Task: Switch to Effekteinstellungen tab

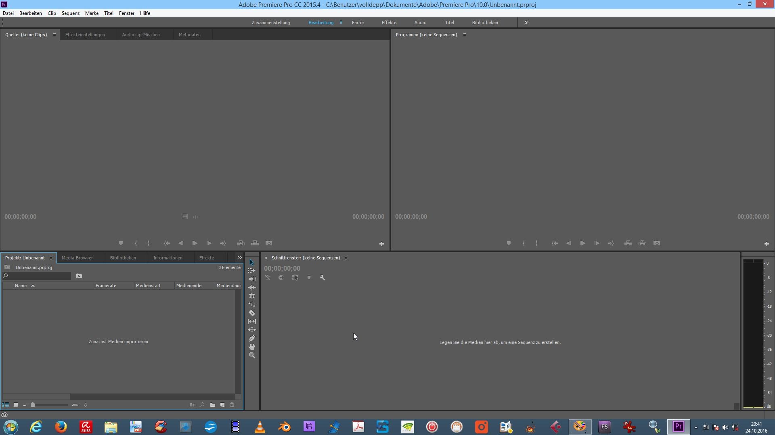Action: pos(85,35)
